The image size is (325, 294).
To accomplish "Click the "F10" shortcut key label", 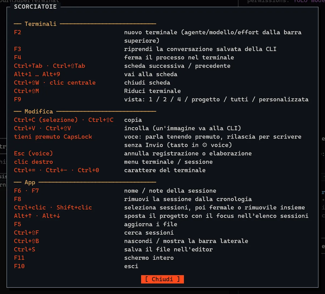I will tap(19, 266).
